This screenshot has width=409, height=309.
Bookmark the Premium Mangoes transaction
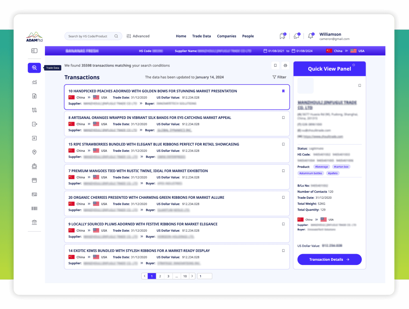(x=283, y=171)
